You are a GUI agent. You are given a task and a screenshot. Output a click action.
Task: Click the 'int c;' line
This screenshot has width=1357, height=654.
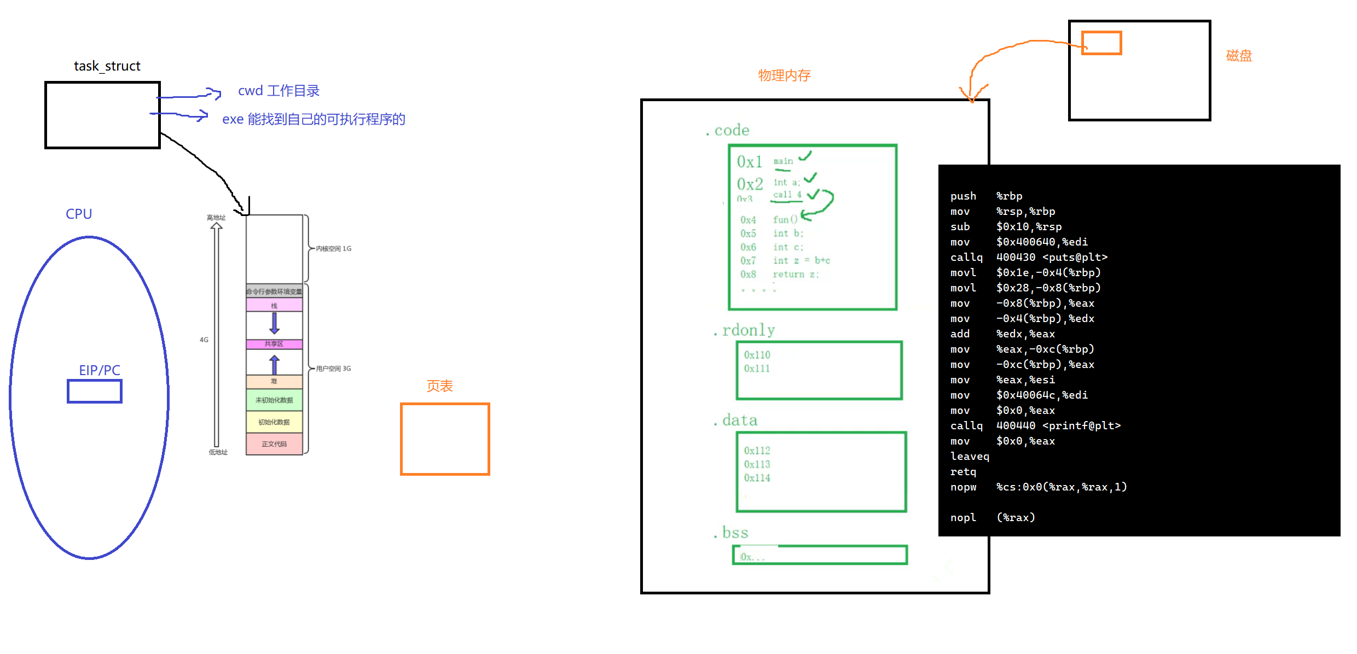[788, 247]
